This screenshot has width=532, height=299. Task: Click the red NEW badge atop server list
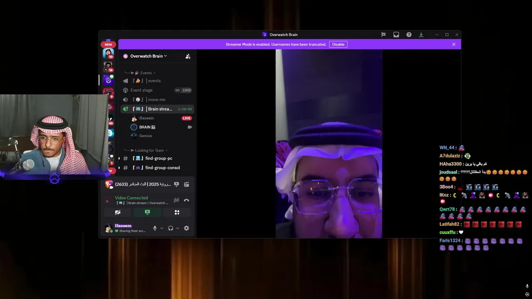pos(108,44)
